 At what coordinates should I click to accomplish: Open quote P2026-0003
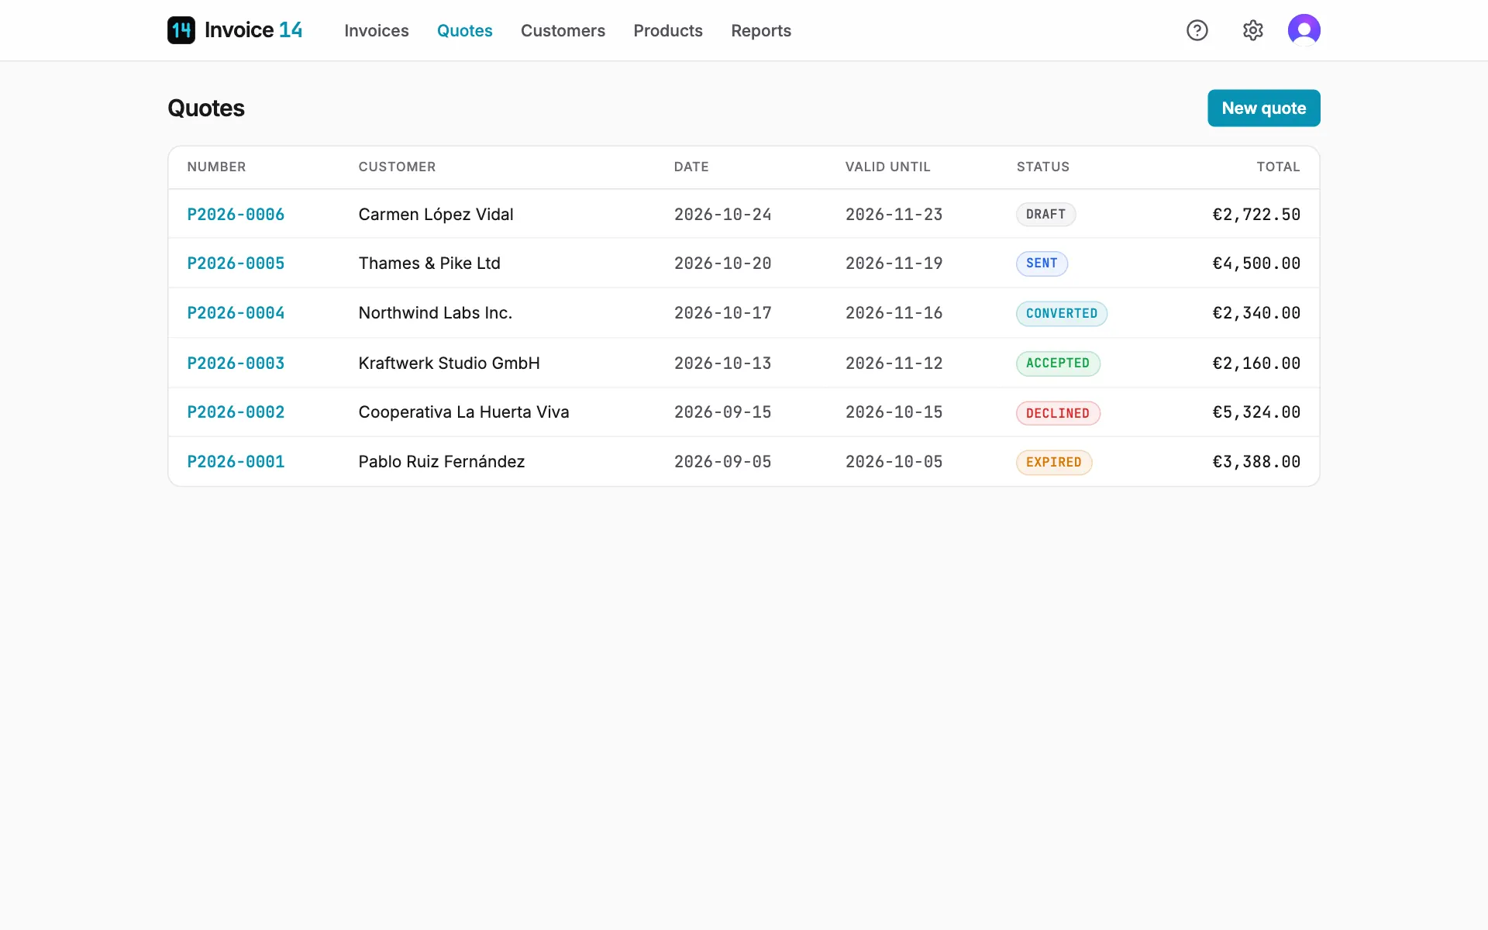[236, 363]
